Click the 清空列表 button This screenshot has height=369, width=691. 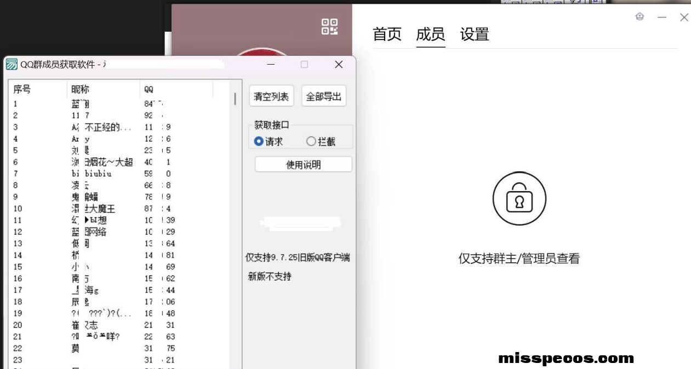pos(271,96)
